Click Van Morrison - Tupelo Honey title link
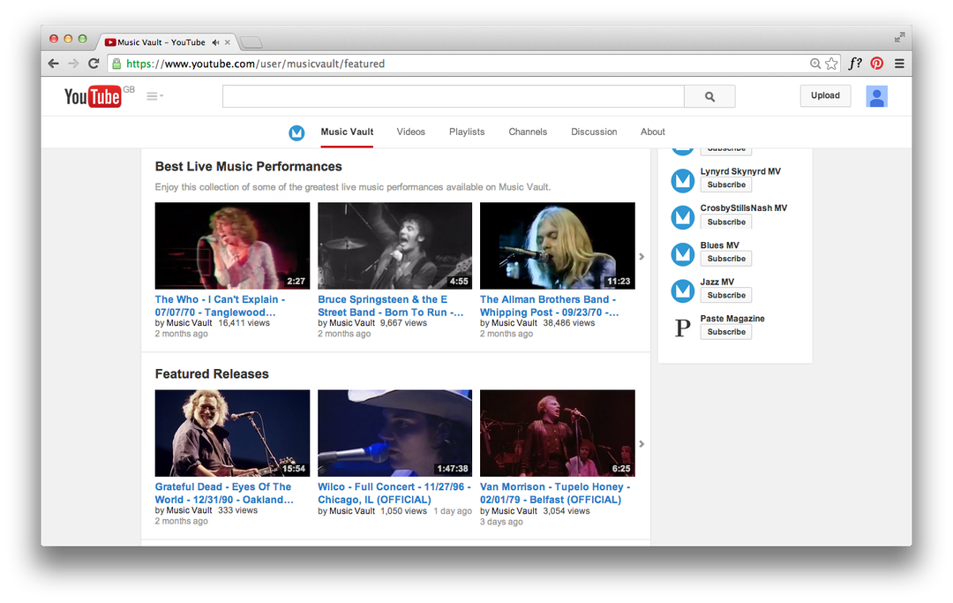Viewport: 953px width, 603px height. [555, 493]
